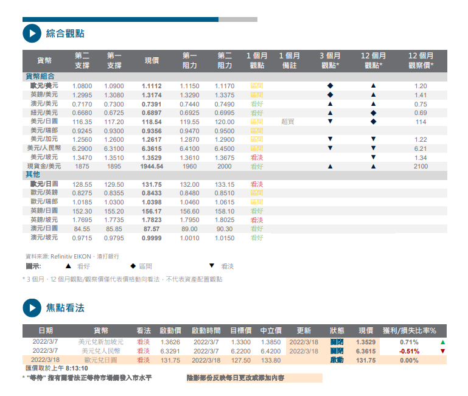Image resolution: width=468 pixels, height=396 pixels.
Task: Click the 1944.54 gold spot price cell
Action: click(152, 166)
